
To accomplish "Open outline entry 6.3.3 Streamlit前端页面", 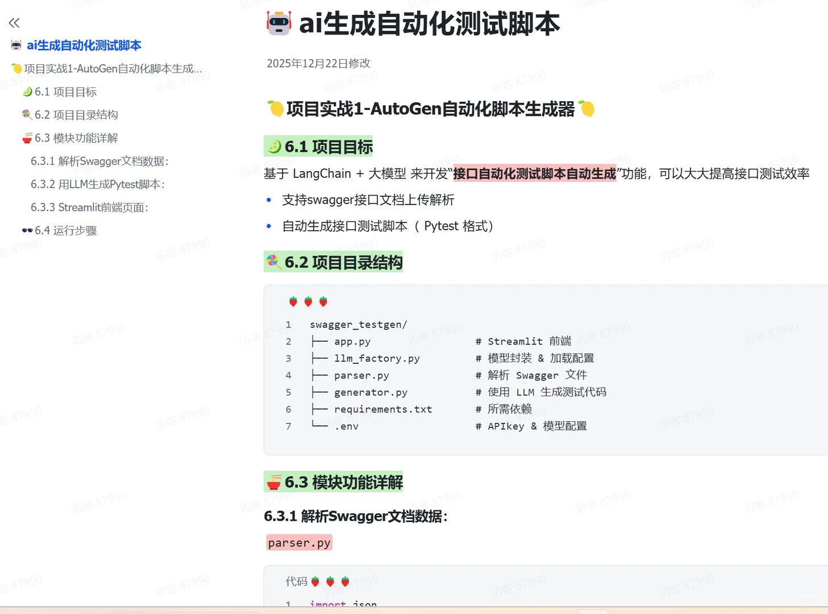I will tap(89, 208).
